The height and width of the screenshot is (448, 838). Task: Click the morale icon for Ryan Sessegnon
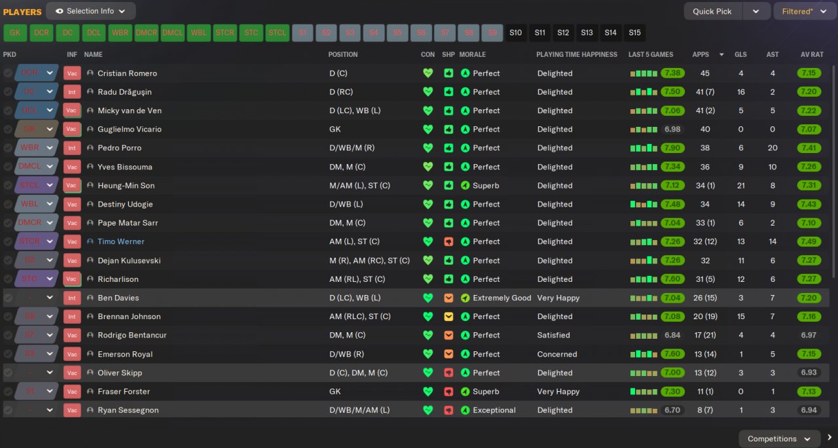click(x=465, y=410)
